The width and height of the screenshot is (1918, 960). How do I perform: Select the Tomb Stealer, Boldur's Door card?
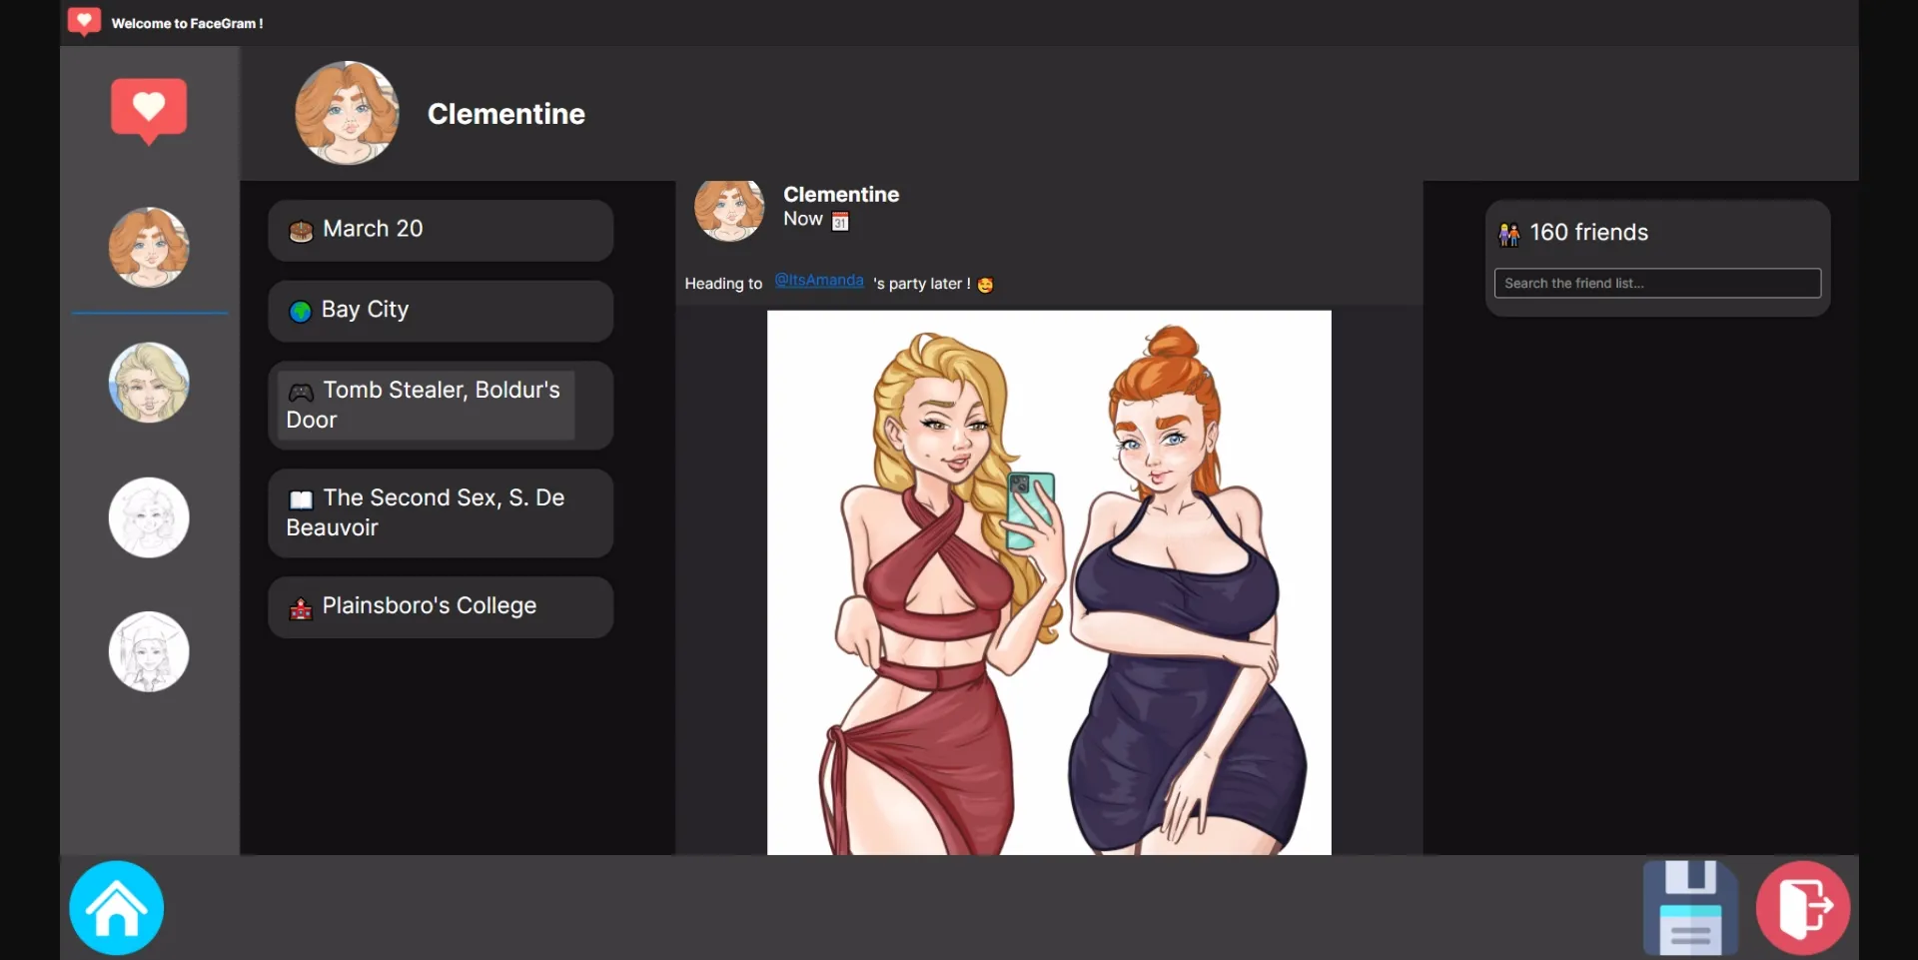pyautogui.click(x=440, y=405)
